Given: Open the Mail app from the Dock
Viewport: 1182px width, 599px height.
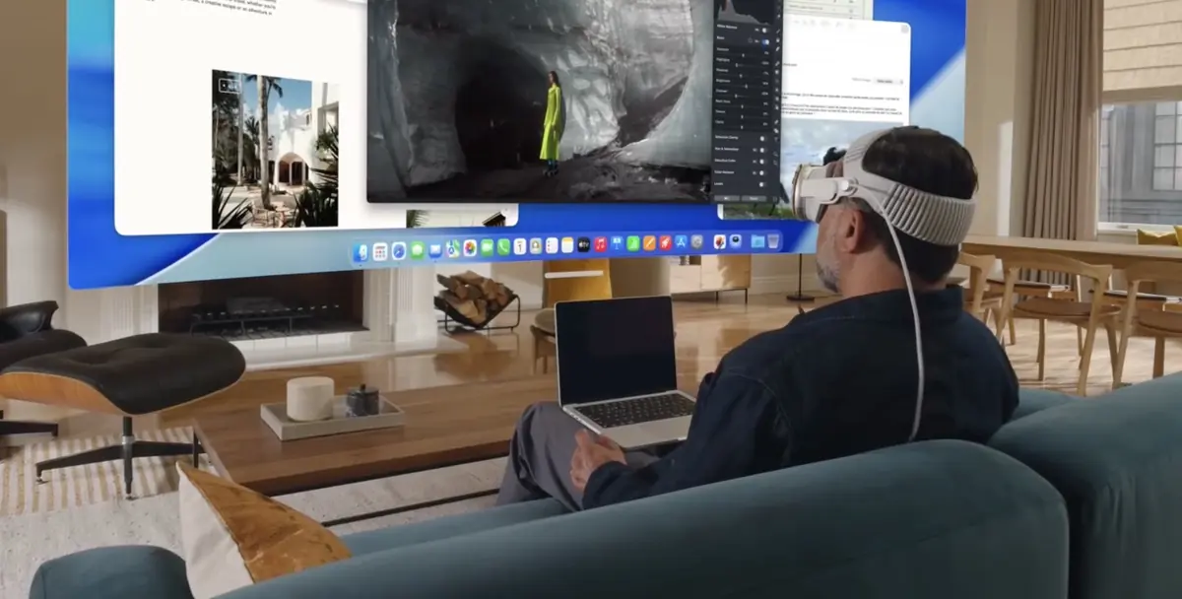Looking at the screenshot, I should click(434, 246).
